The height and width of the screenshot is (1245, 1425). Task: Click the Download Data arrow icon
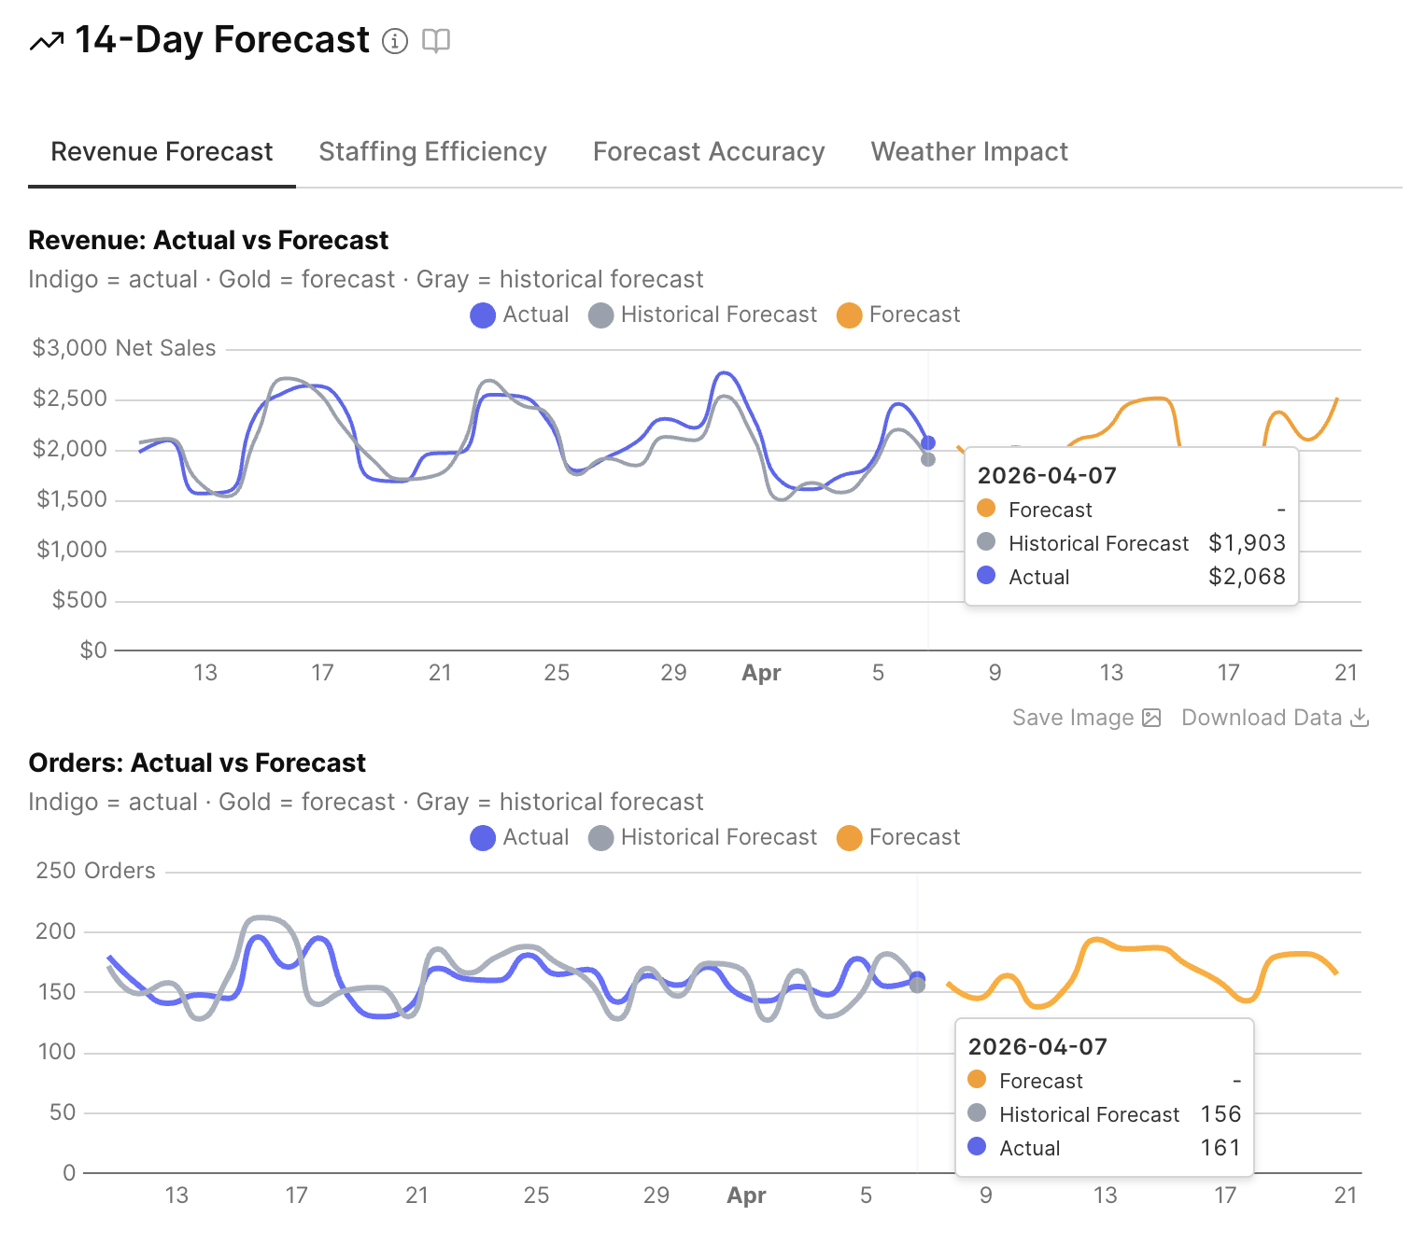1361,718
